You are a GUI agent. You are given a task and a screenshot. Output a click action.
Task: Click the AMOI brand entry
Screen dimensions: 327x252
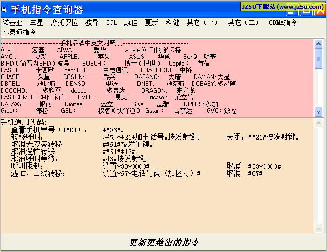(24, 57)
